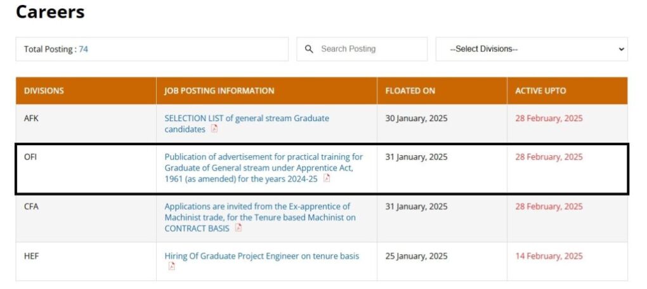The image size is (647, 289).
Task: Open PDF icon for HEF project engineer posting
Action: (172, 266)
